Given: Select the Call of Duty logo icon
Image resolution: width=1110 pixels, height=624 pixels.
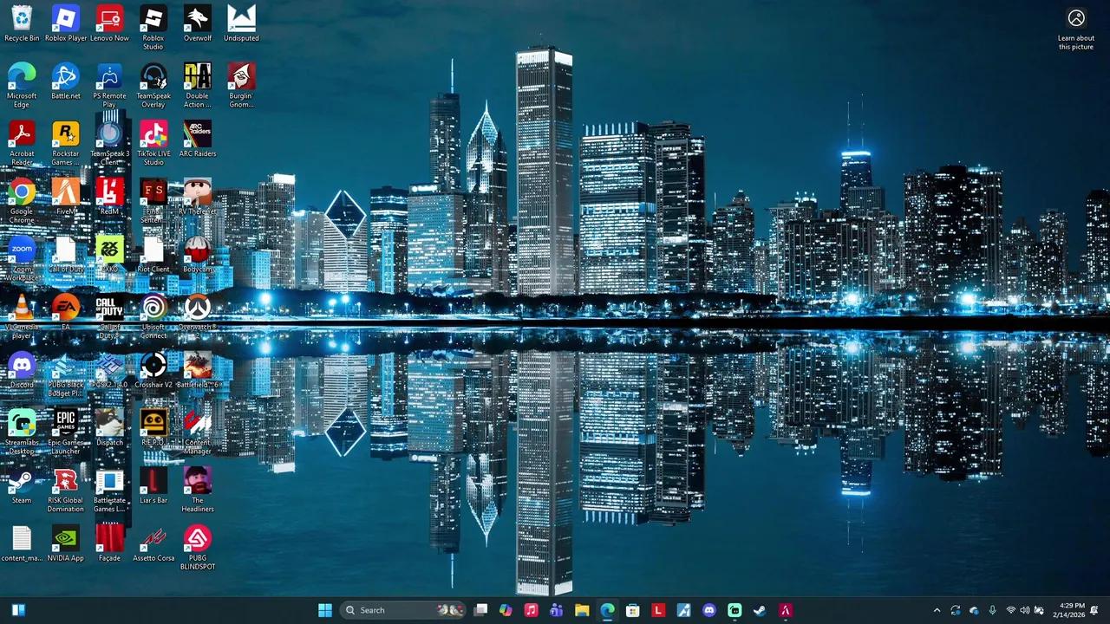Looking at the screenshot, I should click(109, 318).
